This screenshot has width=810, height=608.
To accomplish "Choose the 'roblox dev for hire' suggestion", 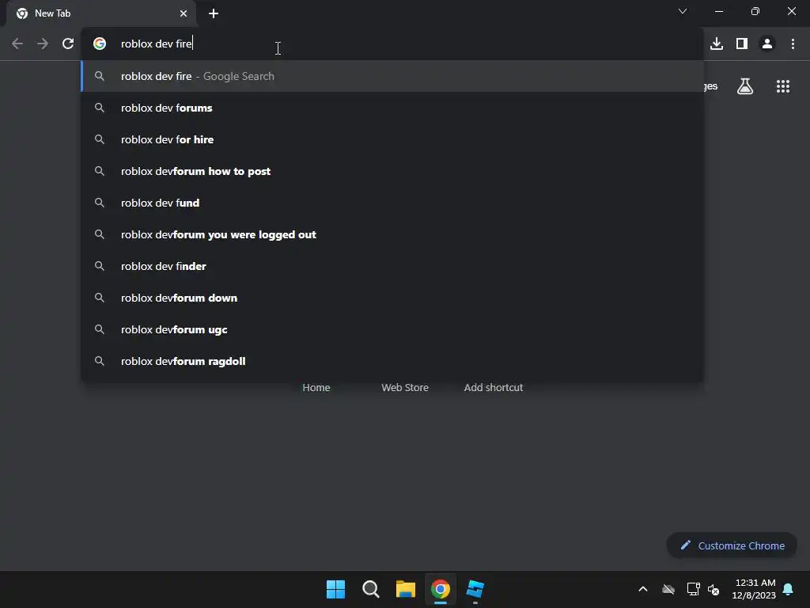I will click(392, 139).
